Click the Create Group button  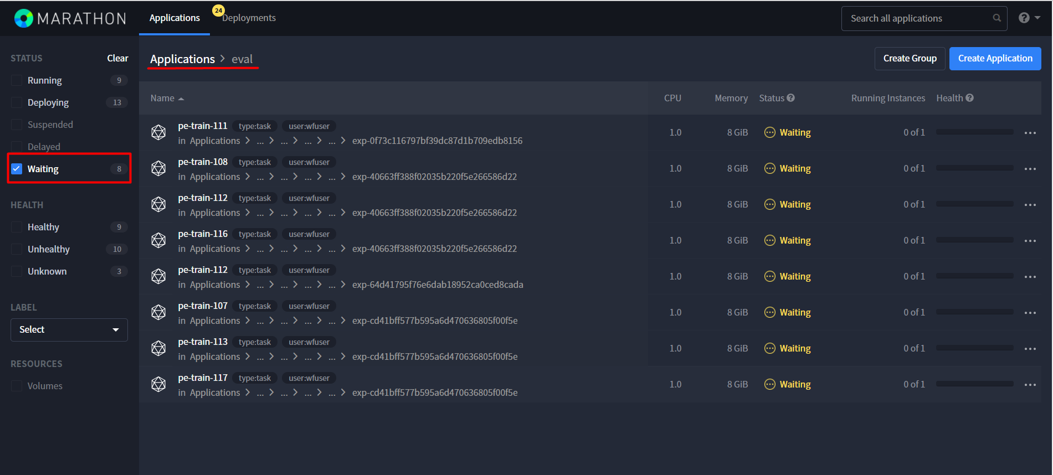(x=910, y=58)
